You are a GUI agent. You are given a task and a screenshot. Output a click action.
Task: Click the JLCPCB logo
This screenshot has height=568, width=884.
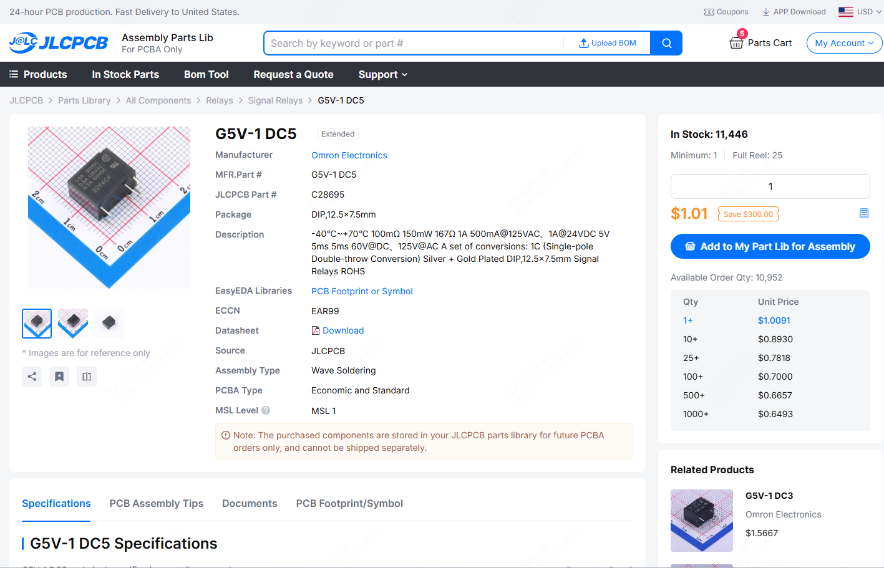pos(59,43)
